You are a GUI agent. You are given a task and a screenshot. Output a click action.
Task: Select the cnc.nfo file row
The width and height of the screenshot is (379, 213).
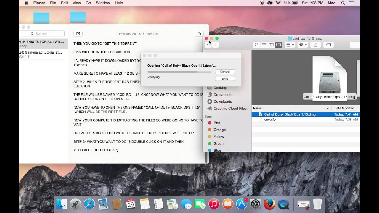pyautogui.click(x=306, y=120)
